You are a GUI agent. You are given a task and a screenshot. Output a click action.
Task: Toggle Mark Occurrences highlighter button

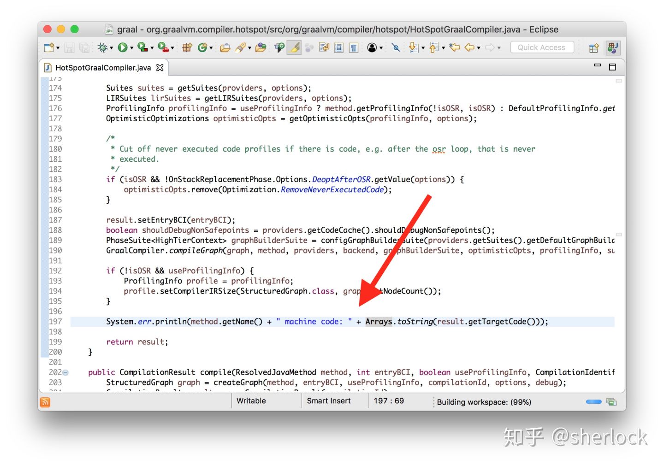294,47
